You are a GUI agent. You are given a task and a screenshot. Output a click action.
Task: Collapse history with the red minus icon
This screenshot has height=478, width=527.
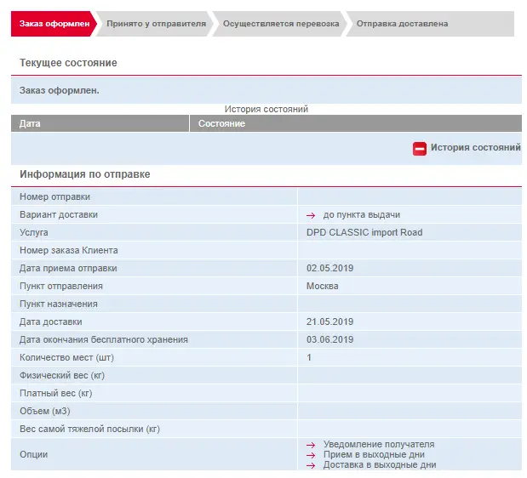[420, 148]
